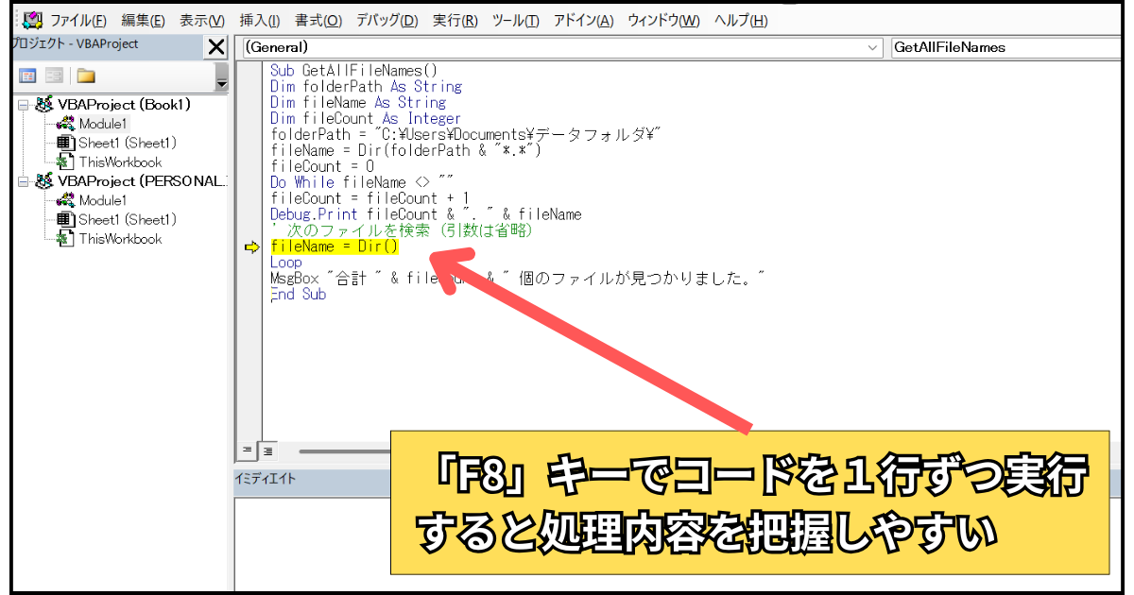The width and height of the screenshot is (1134, 595).
Task: Switch to Full Module View button
Action: 267,450
